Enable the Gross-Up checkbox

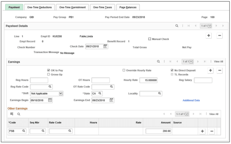[49, 74]
